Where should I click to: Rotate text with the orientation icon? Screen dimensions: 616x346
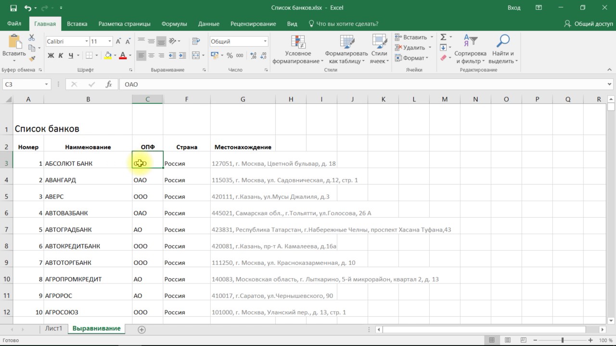pyautogui.click(x=173, y=41)
